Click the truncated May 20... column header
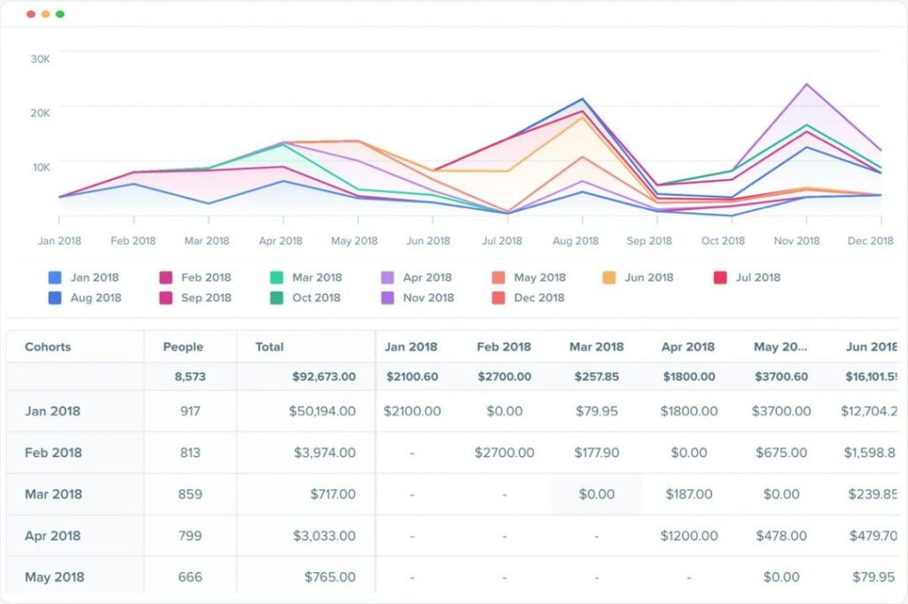Image resolution: width=908 pixels, height=604 pixels. (x=780, y=347)
